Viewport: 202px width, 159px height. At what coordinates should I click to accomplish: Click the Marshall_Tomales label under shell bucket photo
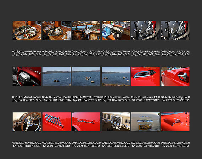coord(116,53)
